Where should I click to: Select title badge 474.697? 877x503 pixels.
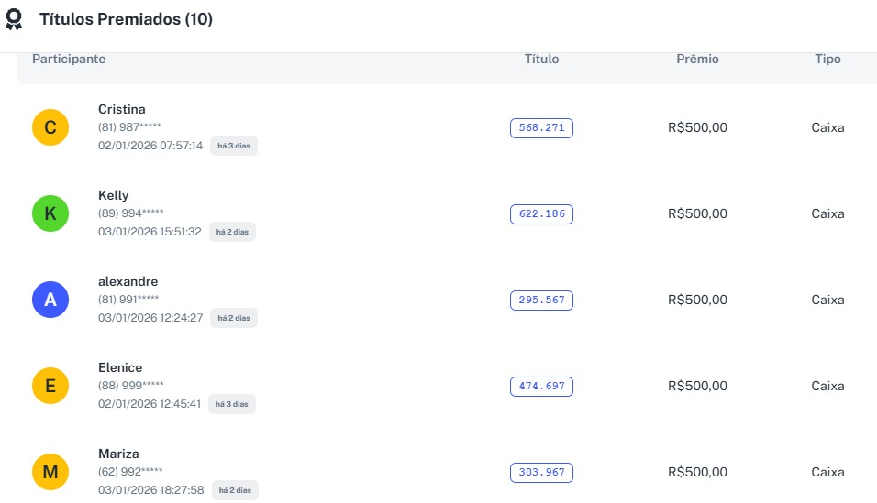541,387
